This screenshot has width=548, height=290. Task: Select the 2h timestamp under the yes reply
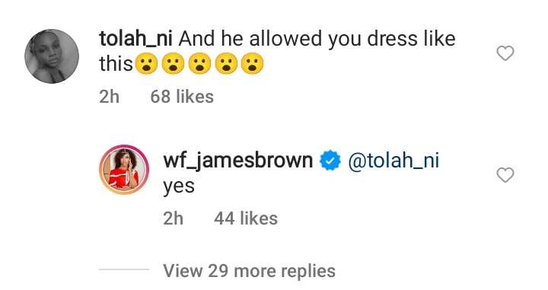coord(174,218)
